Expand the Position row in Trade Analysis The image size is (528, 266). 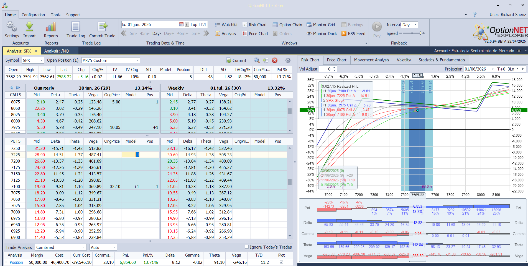(6, 262)
